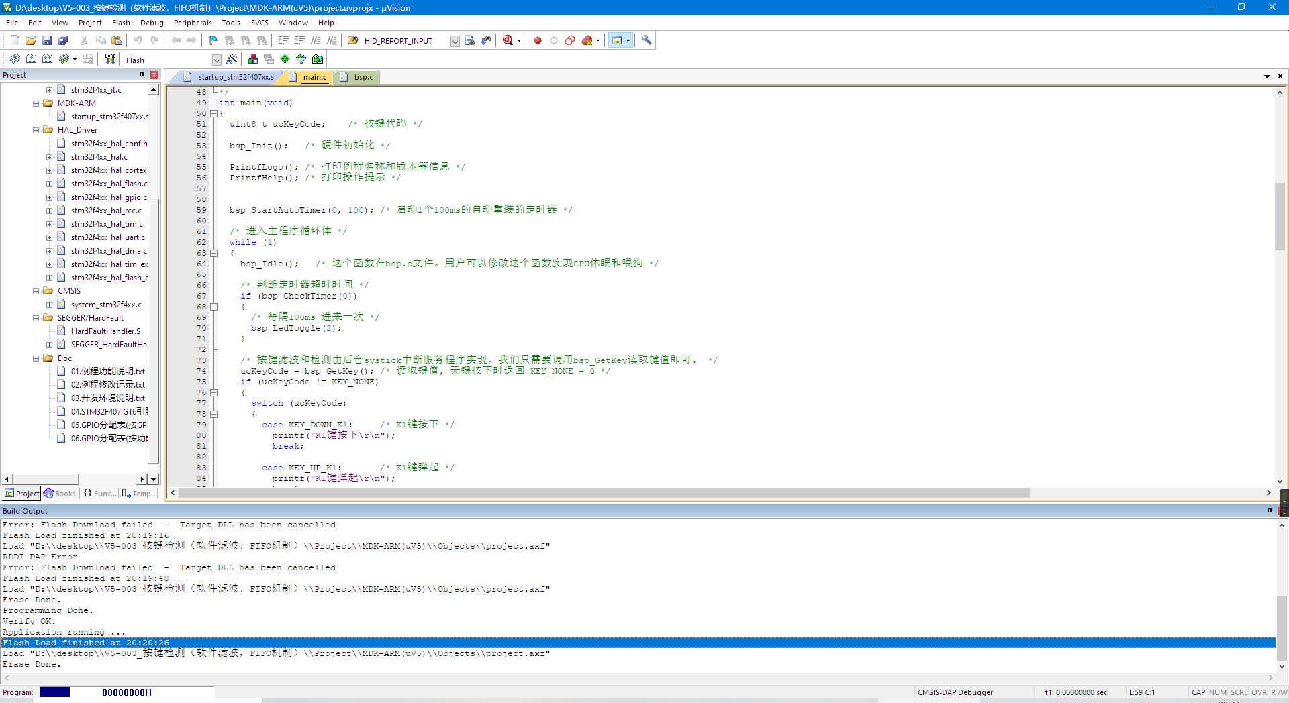The image size is (1289, 703).
Task: Insert or remove breakpoint red dot
Action: coord(538,40)
